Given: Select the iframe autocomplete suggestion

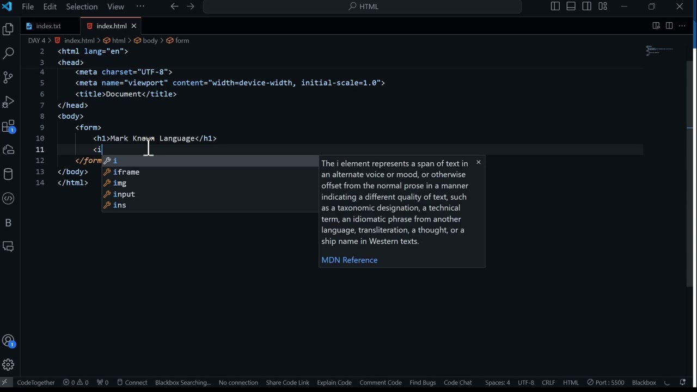Looking at the screenshot, I should [x=210, y=172].
